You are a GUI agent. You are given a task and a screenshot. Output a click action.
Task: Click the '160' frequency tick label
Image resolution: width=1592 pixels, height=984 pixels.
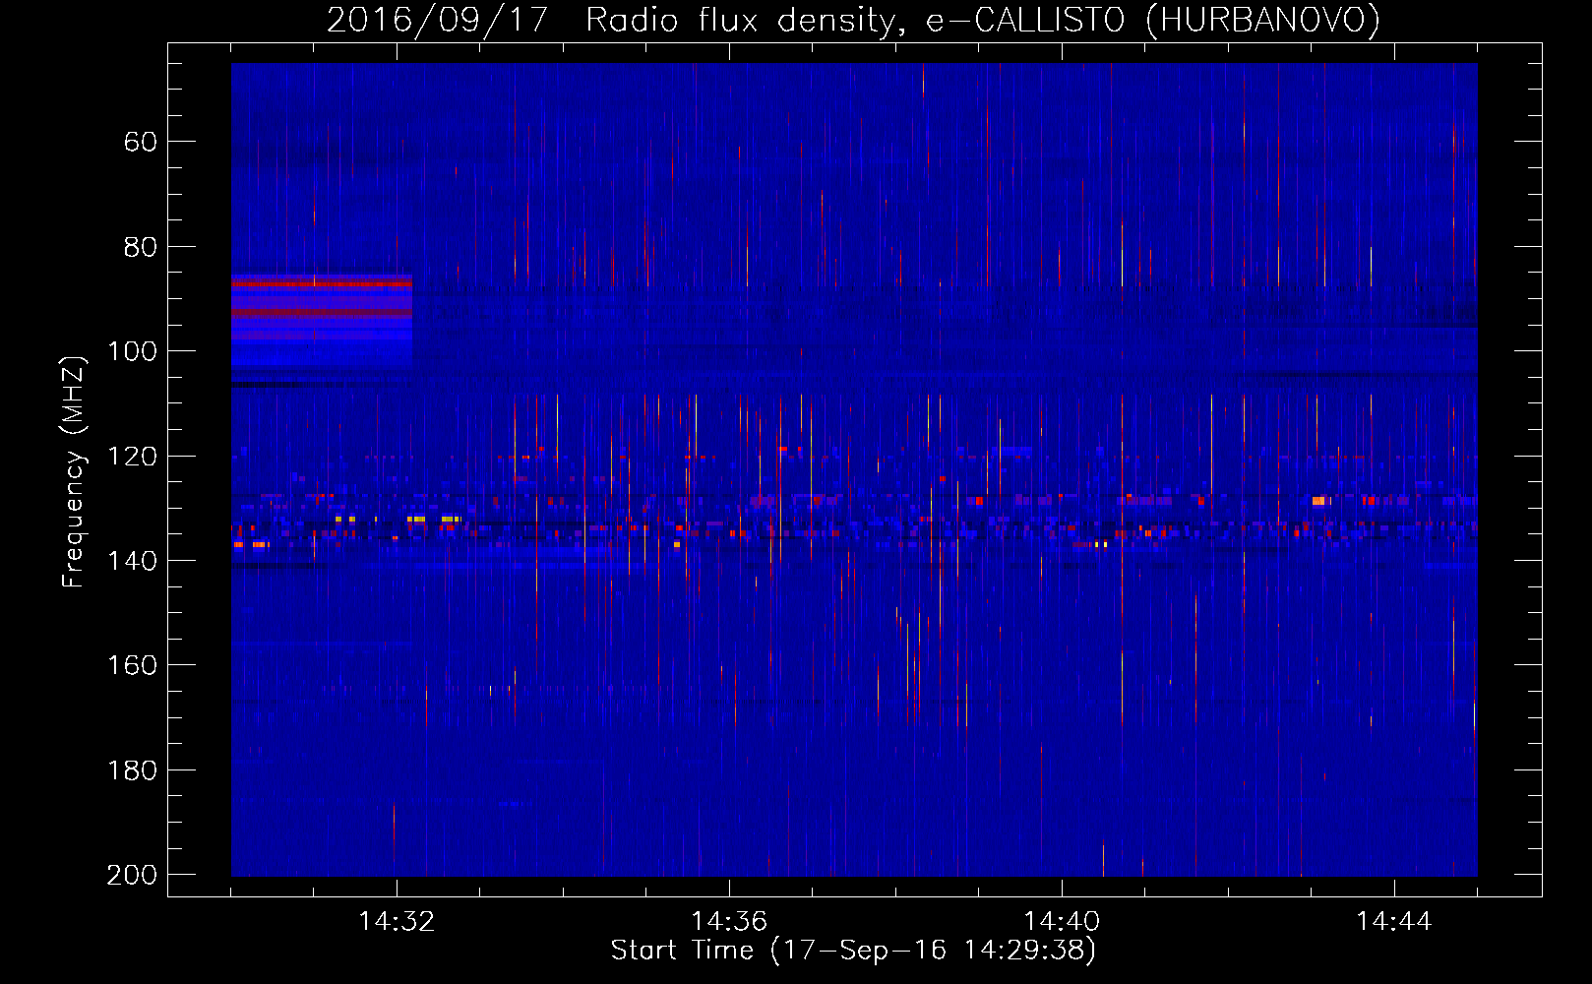[x=132, y=665]
